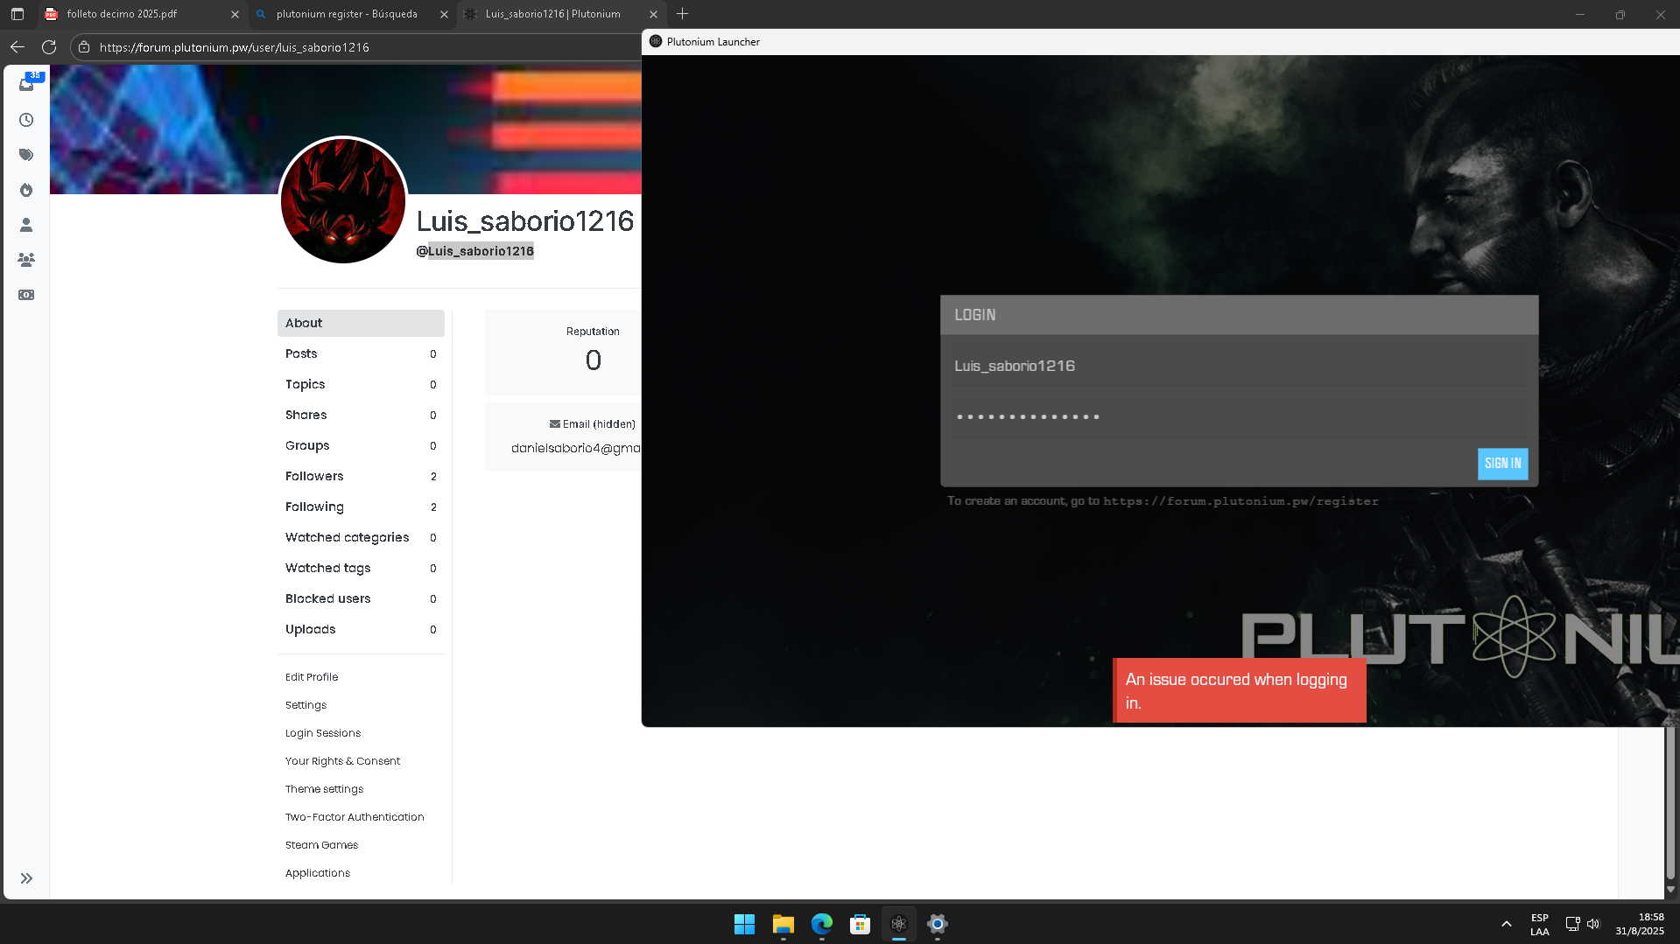Image resolution: width=1680 pixels, height=944 pixels.
Task: Open Steam Games link
Action: [x=321, y=845]
